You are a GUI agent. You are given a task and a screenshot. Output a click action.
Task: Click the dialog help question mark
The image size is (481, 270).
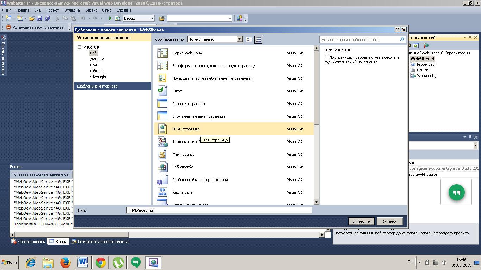click(398, 30)
